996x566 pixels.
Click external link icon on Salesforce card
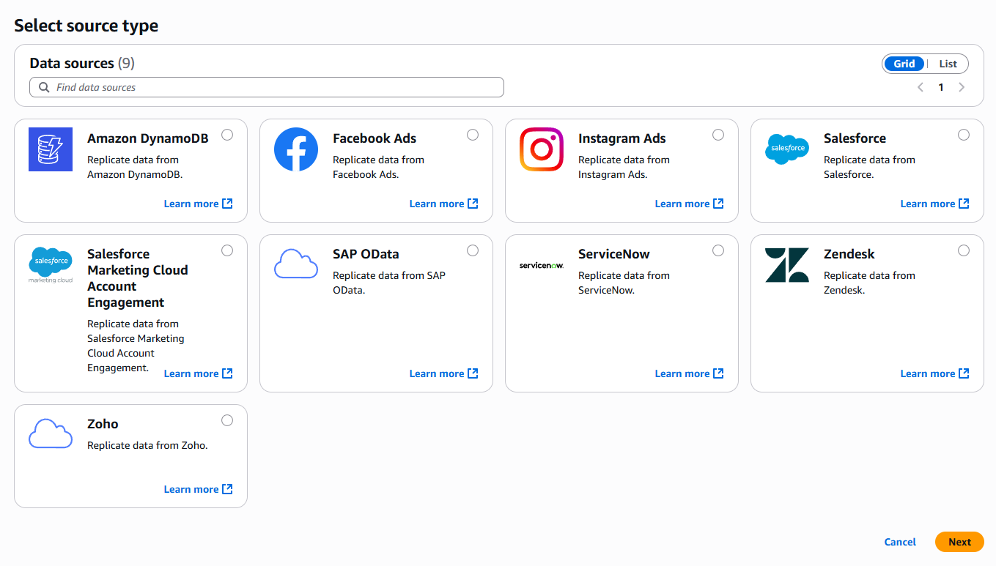pyautogui.click(x=964, y=204)
